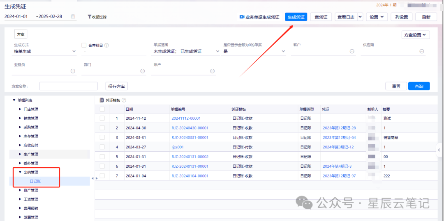Click the help icon next to 凭证模板

[124, 100]
